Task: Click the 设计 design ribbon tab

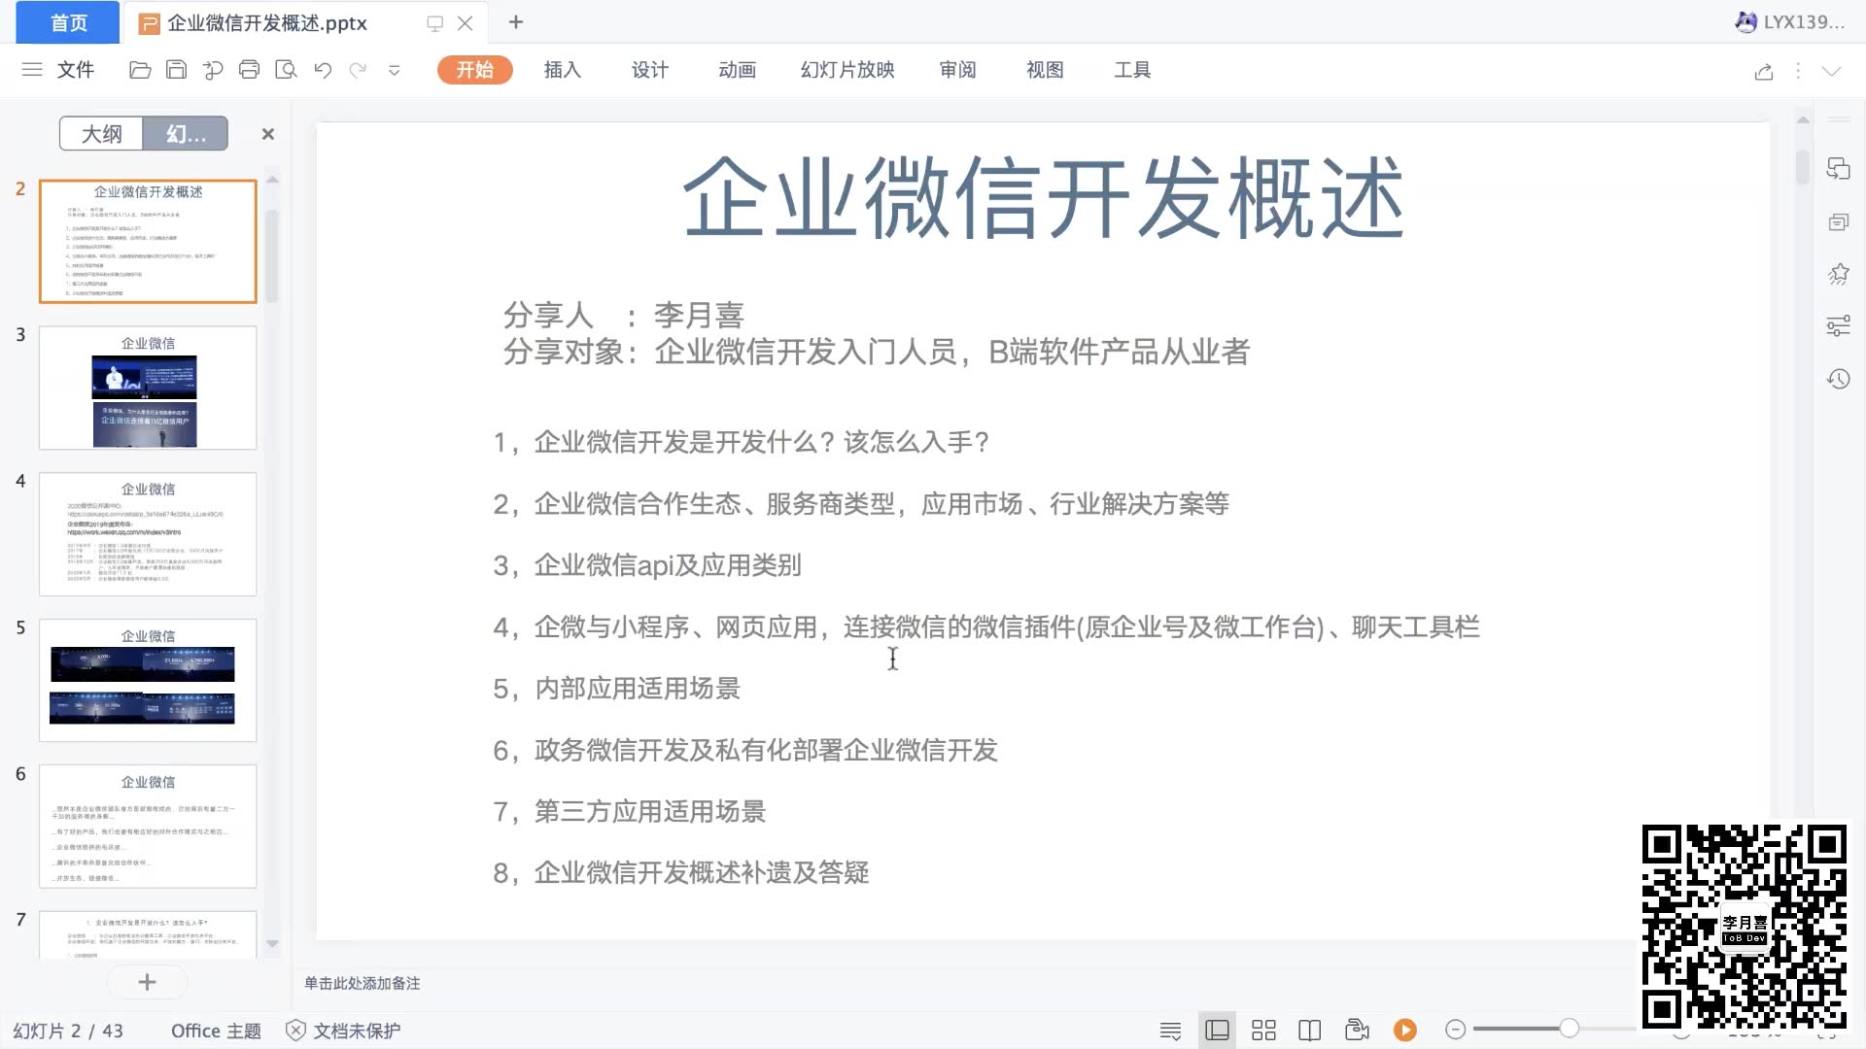Action: [x=648, y=69]
